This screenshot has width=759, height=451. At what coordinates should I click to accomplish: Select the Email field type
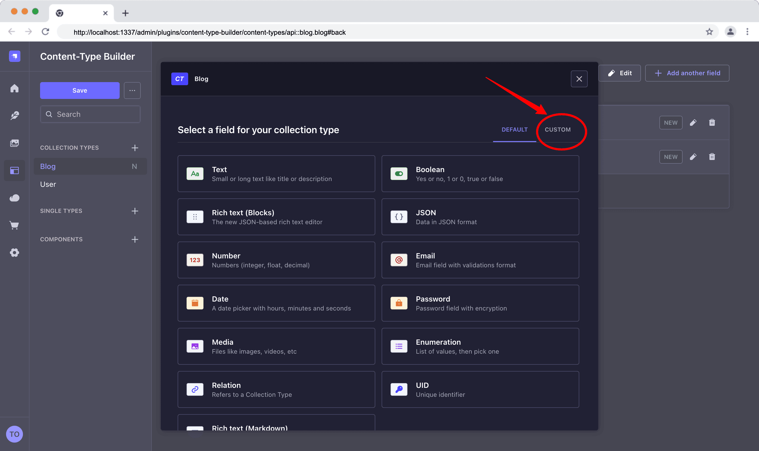(480, 260)
